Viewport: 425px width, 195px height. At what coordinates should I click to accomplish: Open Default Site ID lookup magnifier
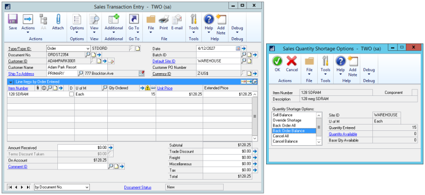[244, 61]
